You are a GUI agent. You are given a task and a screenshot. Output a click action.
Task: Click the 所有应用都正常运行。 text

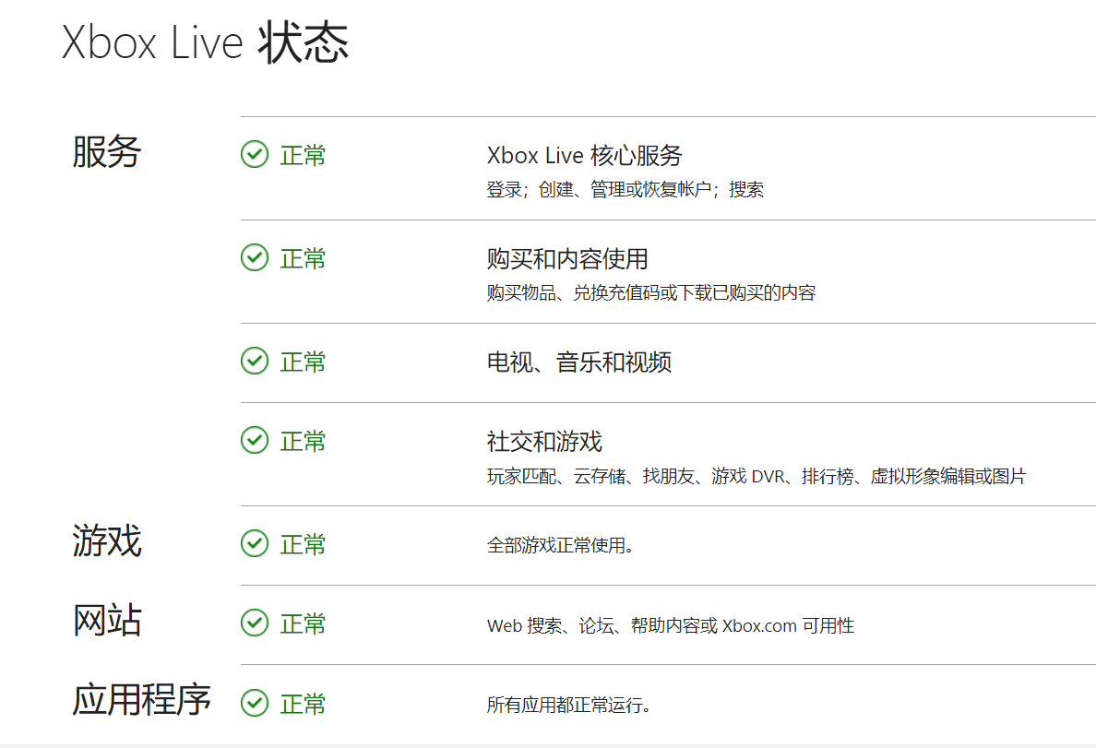pos(569,705)
